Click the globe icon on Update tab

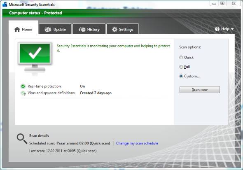[48, 29]
